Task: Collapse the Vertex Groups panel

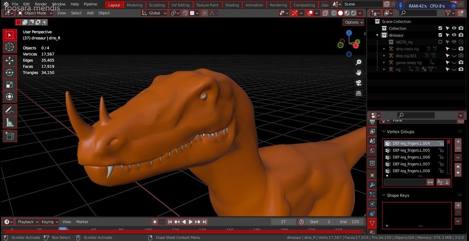Action: coord(384,131)
